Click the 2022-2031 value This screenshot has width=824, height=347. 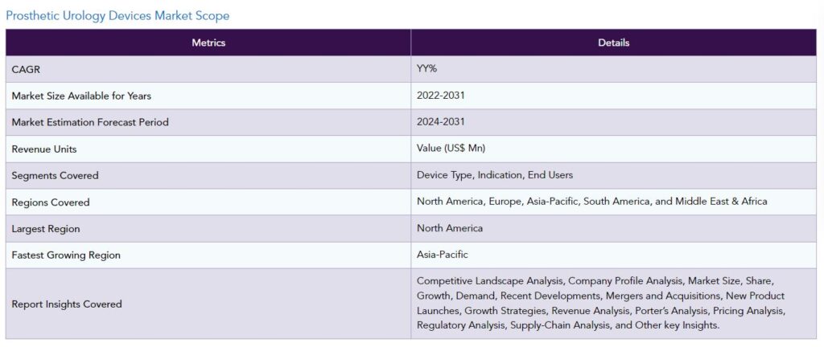click(x=440, y=96)
